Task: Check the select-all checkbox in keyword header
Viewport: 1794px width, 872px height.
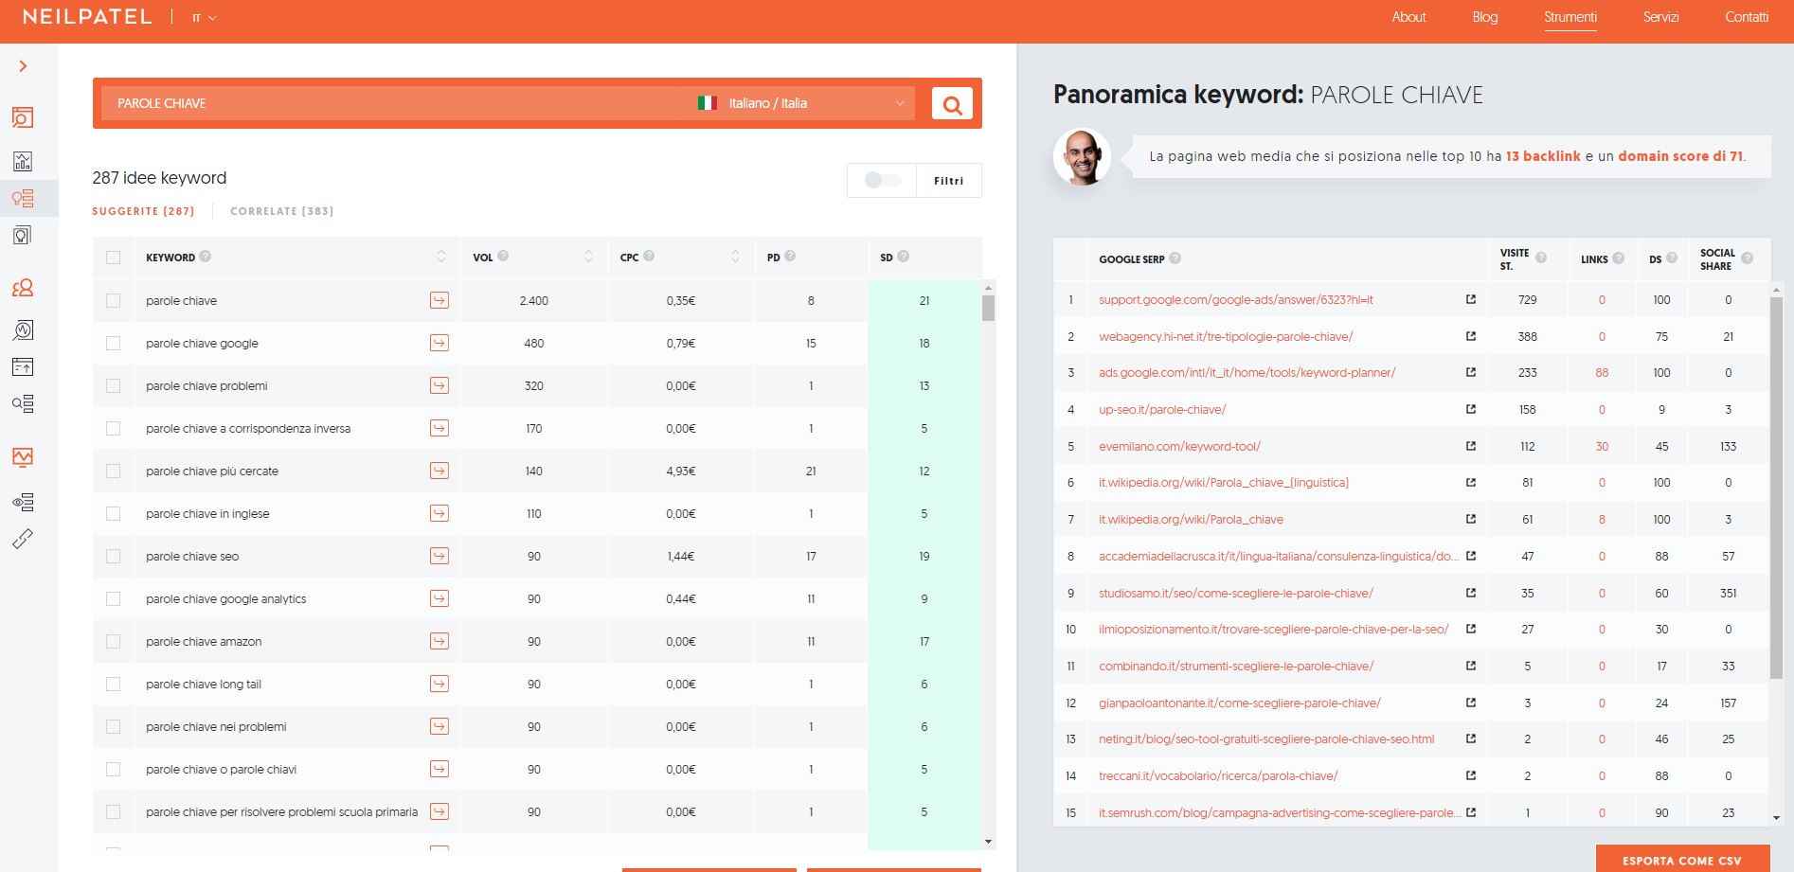Action: click(x=114, y=258)
